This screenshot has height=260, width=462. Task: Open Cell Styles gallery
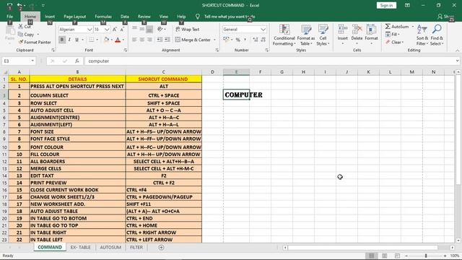tap(323, 35)
